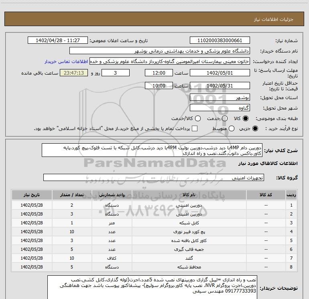Image resolution: width=309 pixels, height=299 pixels.
Task: Click the ردیف column header
Action: click(x=291, y=195)
